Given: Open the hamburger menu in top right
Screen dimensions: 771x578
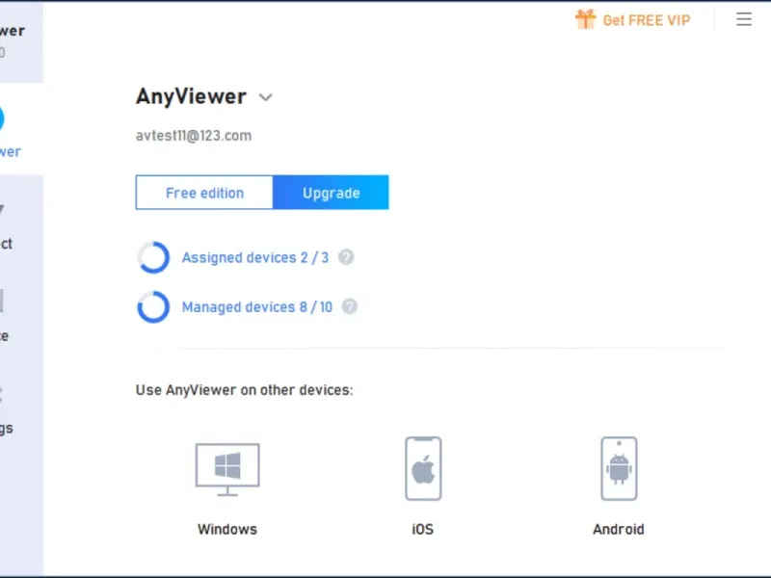Looking at the screenshot, I should point(744,19).
